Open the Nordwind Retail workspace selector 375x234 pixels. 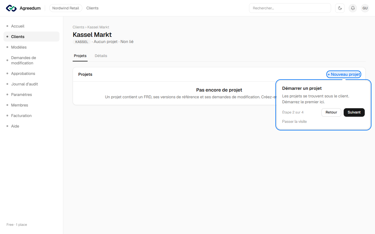(66, 8)
